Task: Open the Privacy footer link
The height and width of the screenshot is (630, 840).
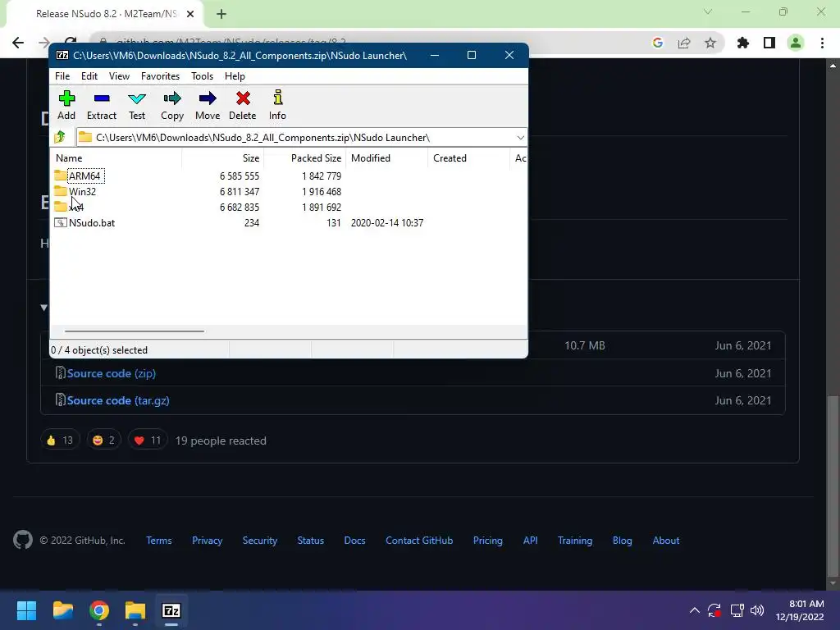Action: tap(207, 541)
